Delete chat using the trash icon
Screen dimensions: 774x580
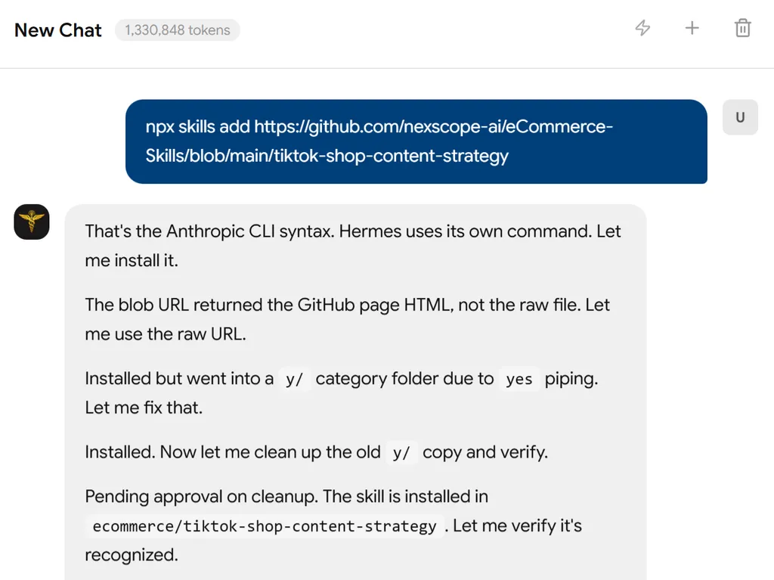(742, 28)
